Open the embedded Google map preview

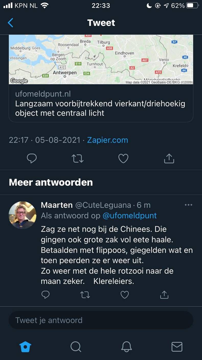click(x=101, y=59)
